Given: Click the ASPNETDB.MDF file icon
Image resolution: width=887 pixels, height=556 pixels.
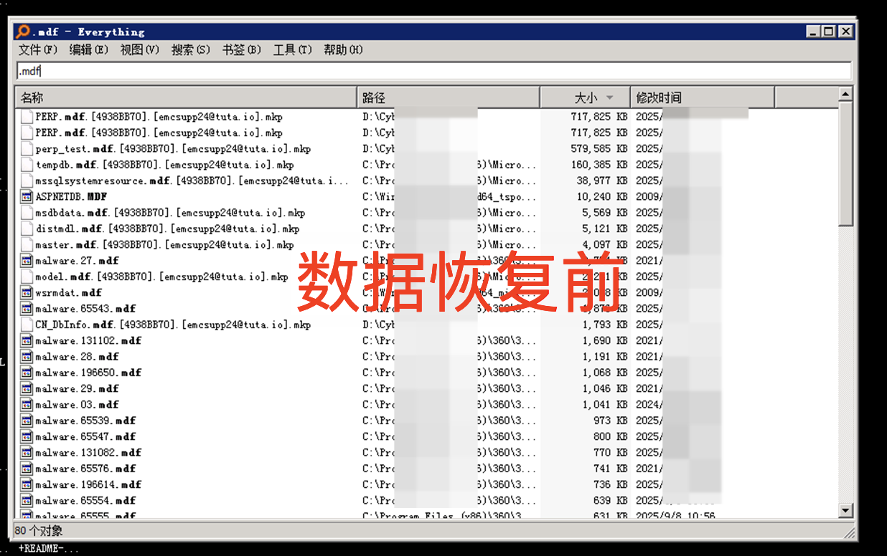Looking at the screenshot, I should point(27,196).
